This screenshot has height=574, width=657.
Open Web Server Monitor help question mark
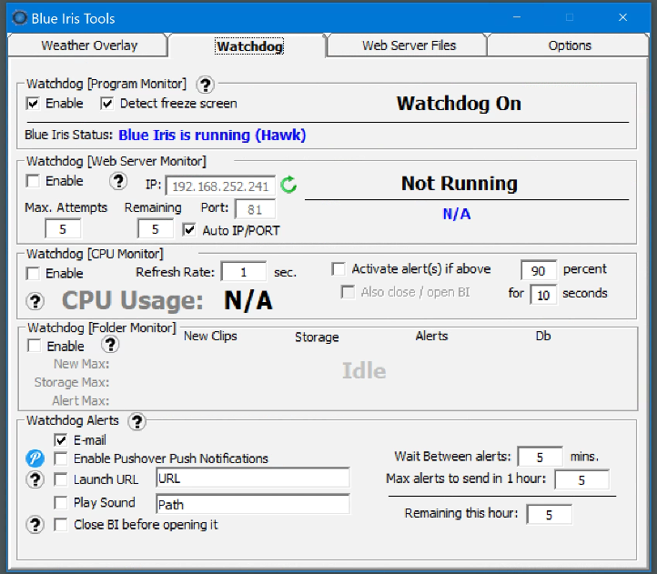point(118,181)
